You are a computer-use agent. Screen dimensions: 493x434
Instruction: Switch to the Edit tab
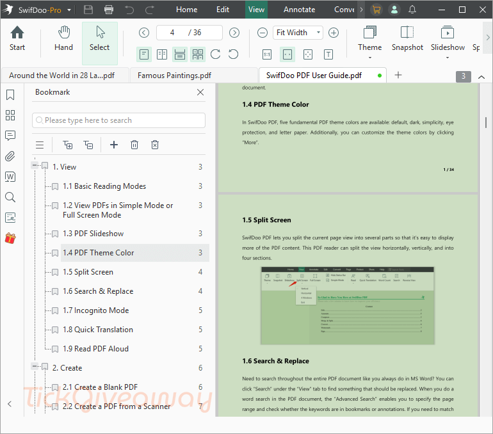coord(223,10)
